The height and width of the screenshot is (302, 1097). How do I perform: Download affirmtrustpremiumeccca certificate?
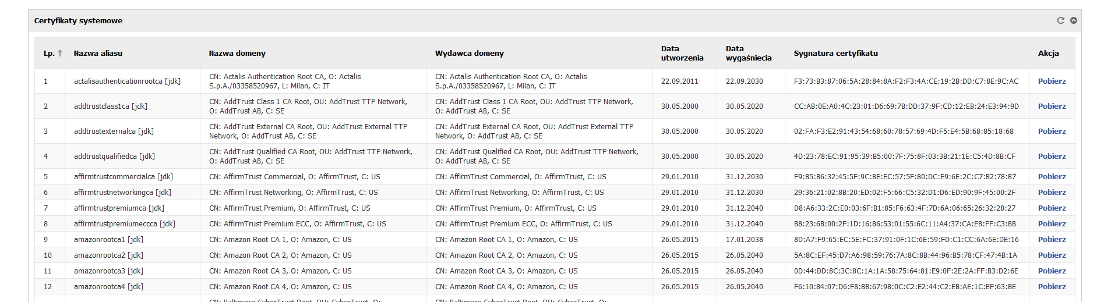tap(1052, 223)
